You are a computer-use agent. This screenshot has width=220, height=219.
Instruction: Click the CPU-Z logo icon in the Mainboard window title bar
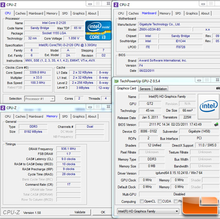coord(116,5)
